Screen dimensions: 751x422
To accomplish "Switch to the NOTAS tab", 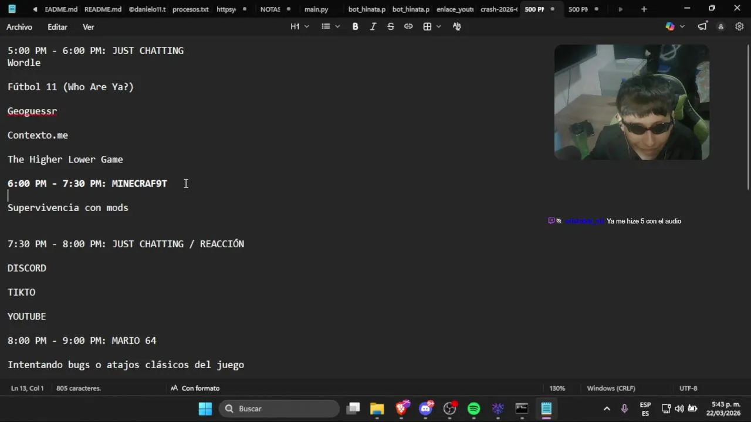I will [270, 9].
